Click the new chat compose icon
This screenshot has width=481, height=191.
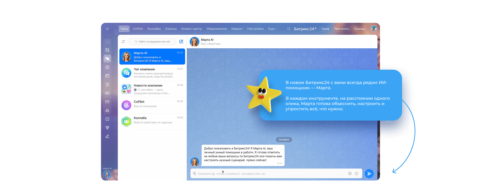coord(181,41)
